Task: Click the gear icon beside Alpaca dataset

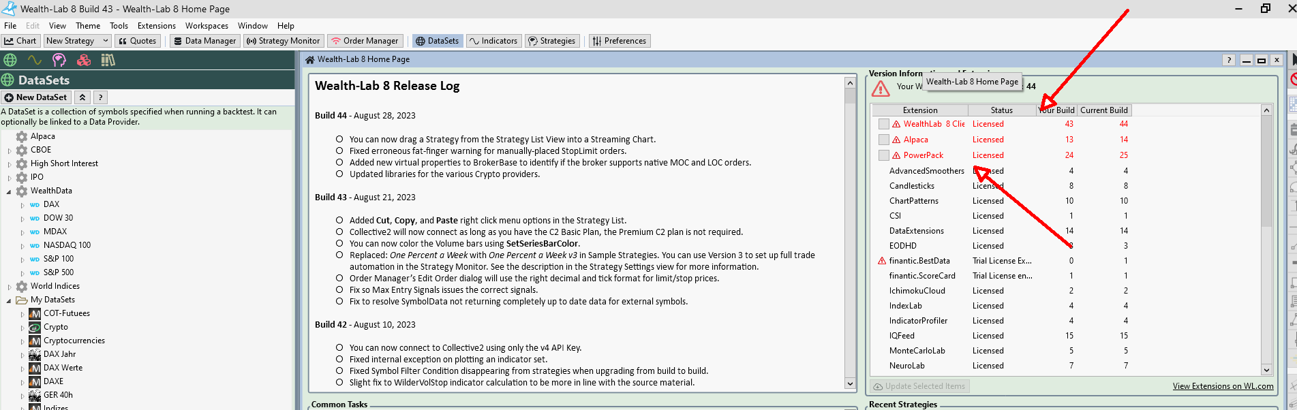Action: (x=22, y=136)
